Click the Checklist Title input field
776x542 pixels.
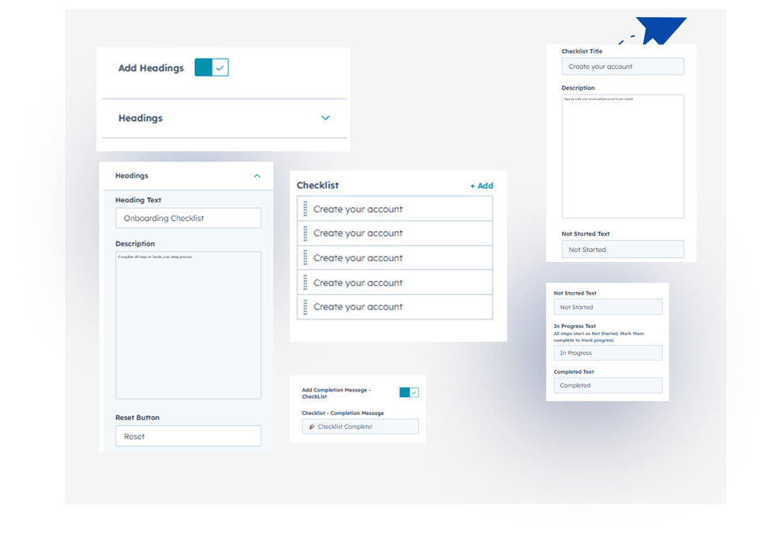[x=622, y=67]
